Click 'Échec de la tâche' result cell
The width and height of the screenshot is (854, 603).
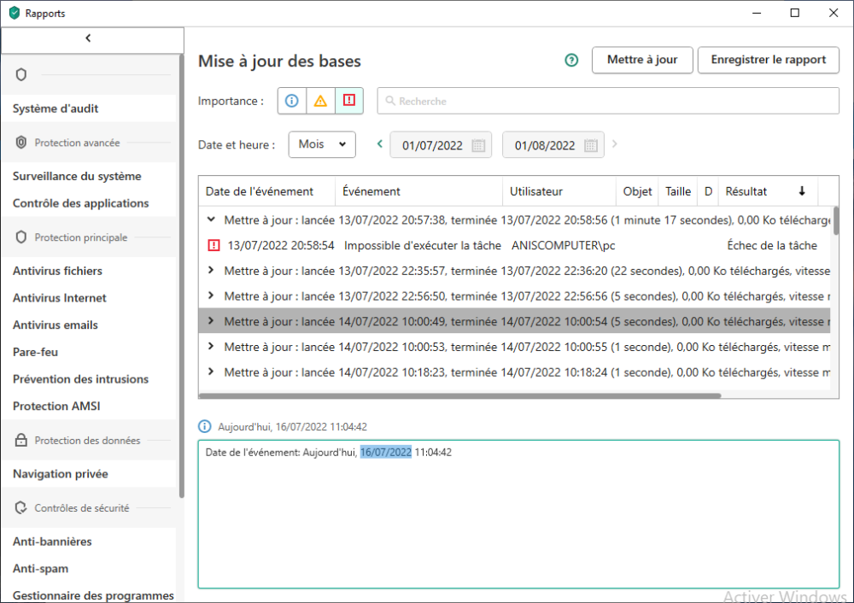pyautogui.click(x=772, y=246)
